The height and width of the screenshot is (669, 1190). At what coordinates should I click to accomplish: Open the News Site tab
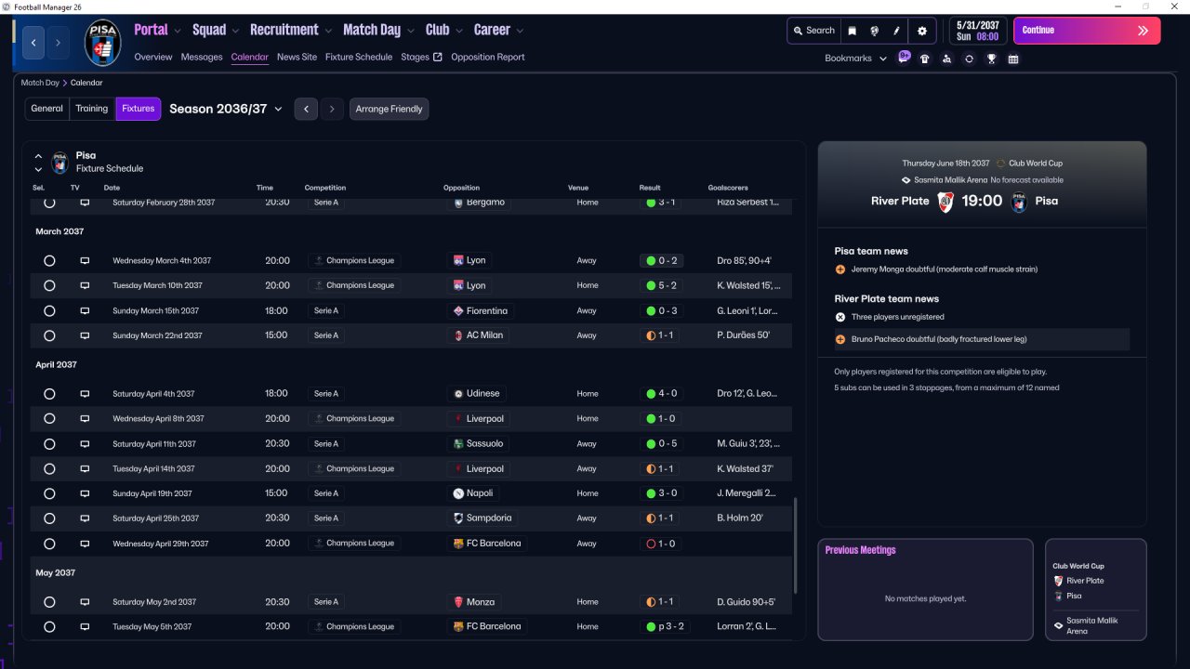pos(297,57)
